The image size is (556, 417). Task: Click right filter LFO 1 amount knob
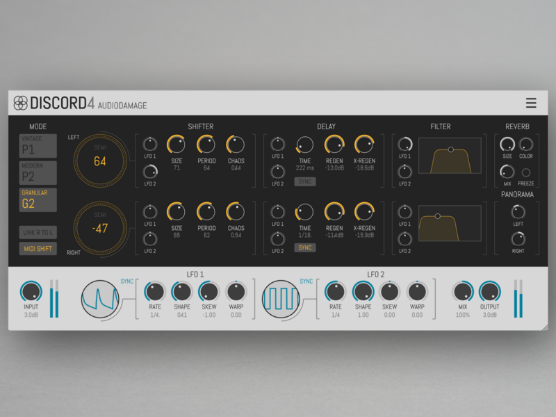[405, 212]
